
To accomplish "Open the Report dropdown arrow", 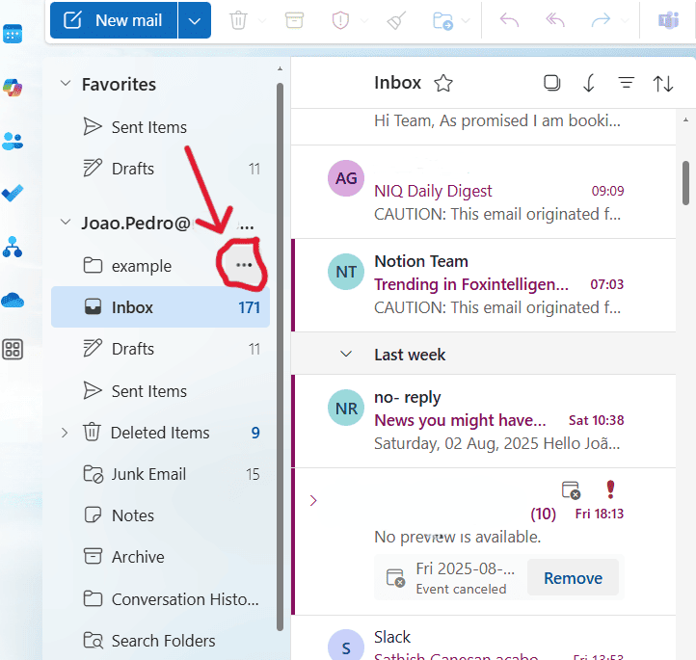I will (x=364, y=20).
